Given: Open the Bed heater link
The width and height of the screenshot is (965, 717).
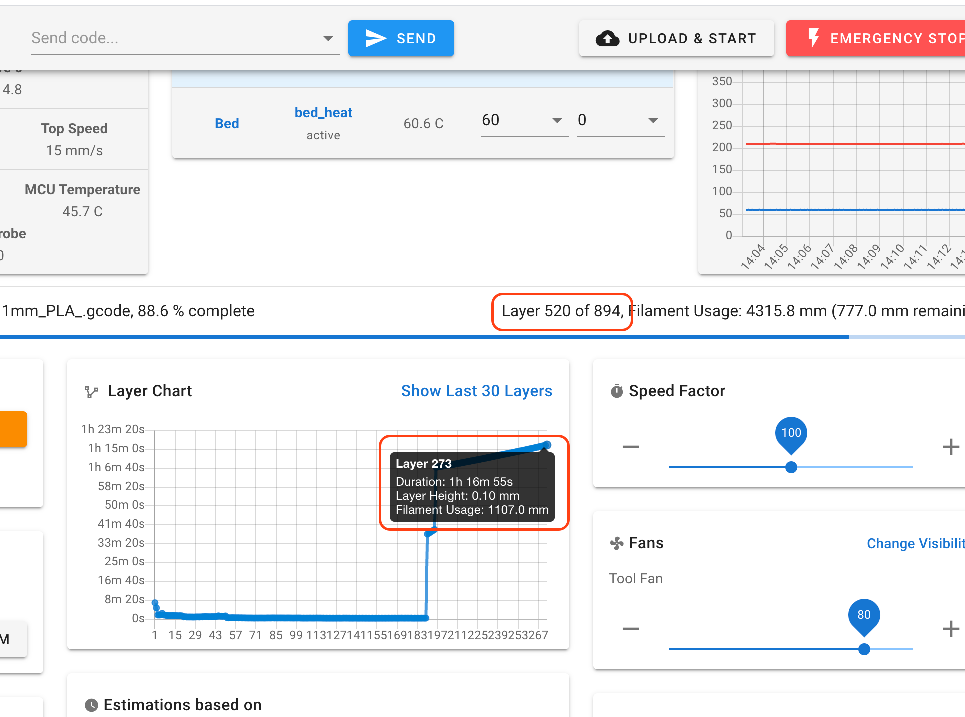Looking at the screenshot, I should [227, 123].
